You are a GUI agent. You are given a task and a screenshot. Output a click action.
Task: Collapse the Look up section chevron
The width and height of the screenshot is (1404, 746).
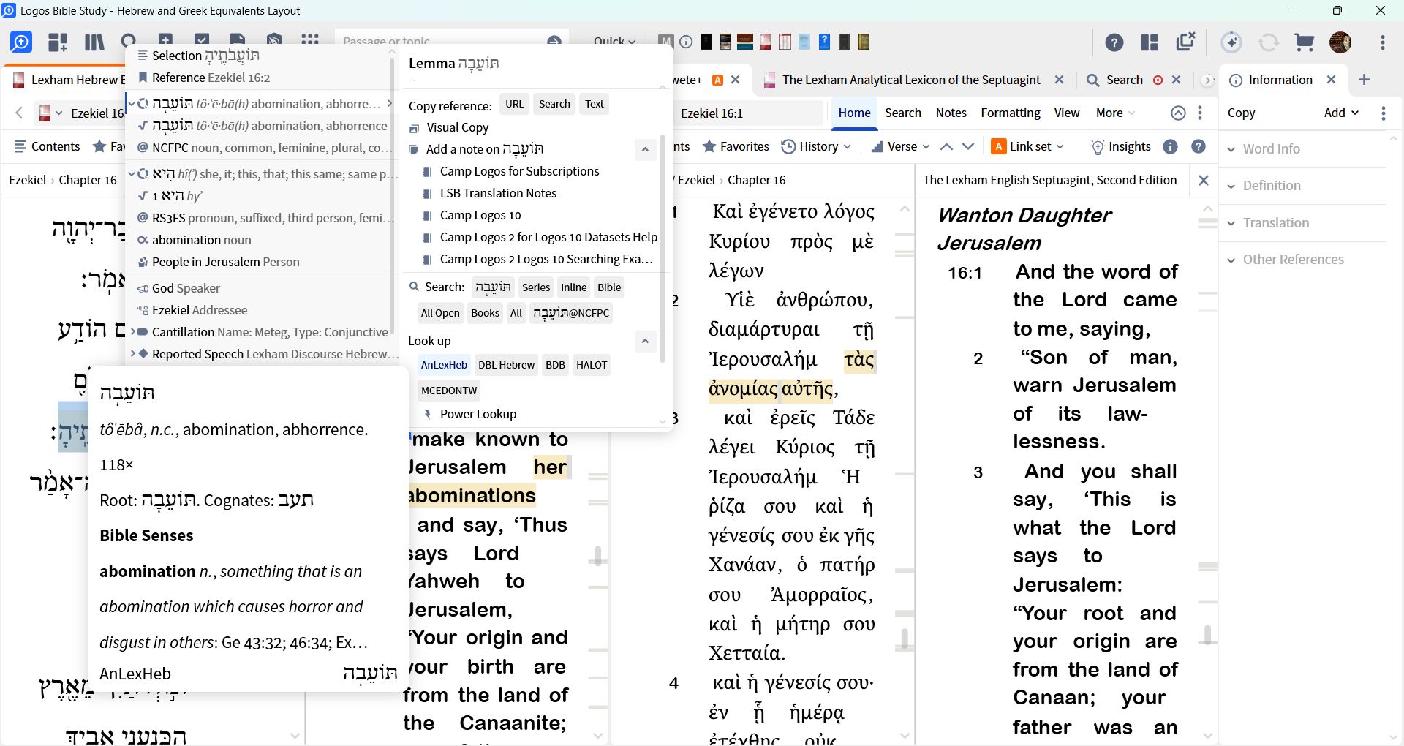[x=645, y=341]
